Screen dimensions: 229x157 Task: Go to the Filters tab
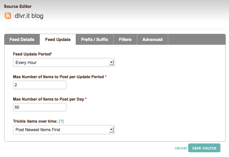125,39
